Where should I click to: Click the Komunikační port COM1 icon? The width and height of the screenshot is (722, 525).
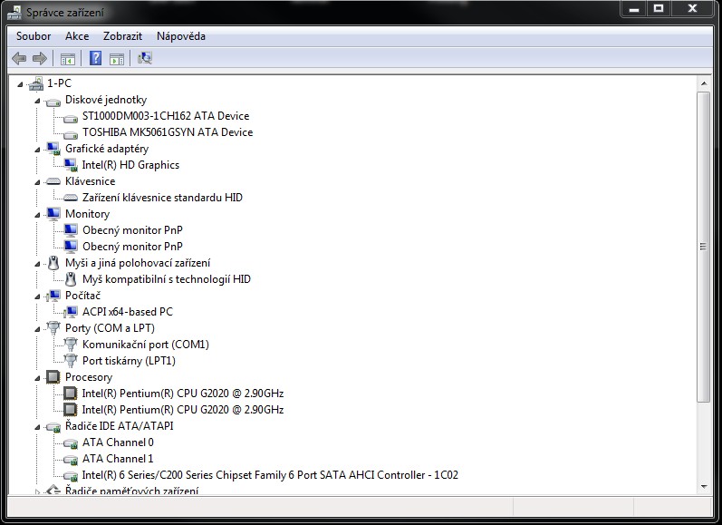pyautogui.click(x=71, y=345)
